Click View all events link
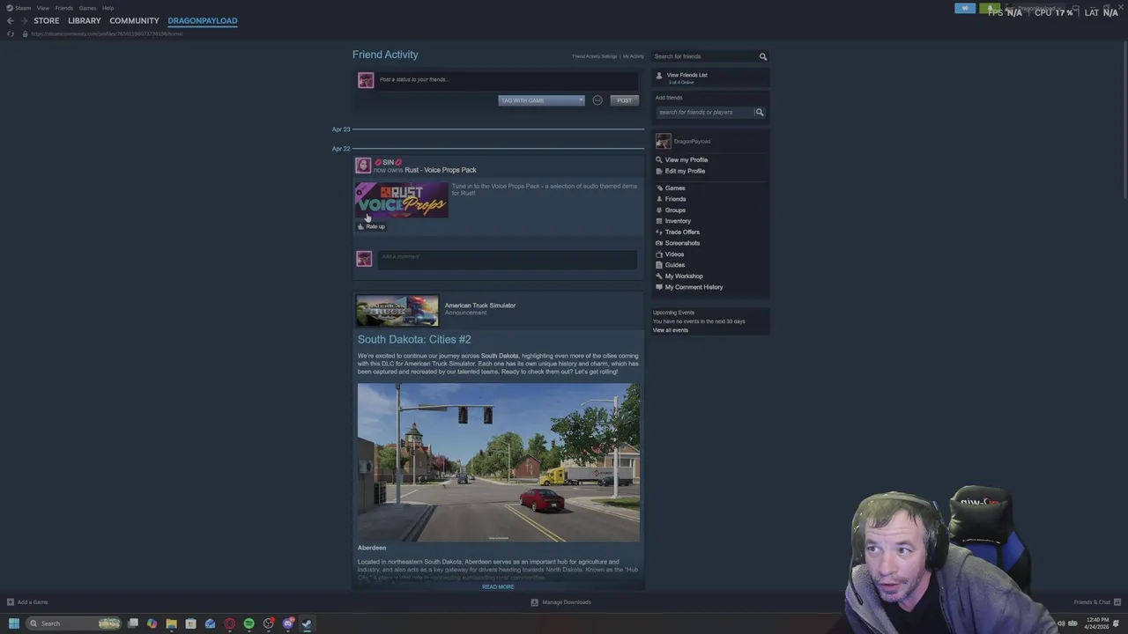1128x634 pixels. click(x=671, y=330)
